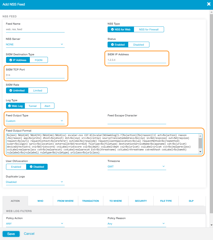Open the Policy Action dropdown
The height and width of the screenshot is (240, 213).
35,223
